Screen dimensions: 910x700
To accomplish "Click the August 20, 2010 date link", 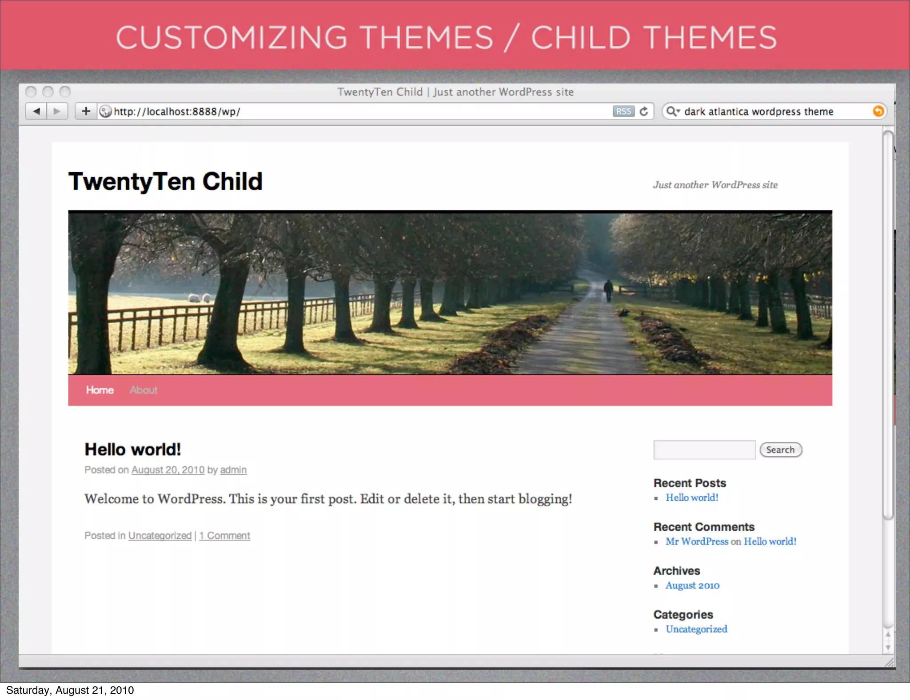I will [x=168, y=470].
